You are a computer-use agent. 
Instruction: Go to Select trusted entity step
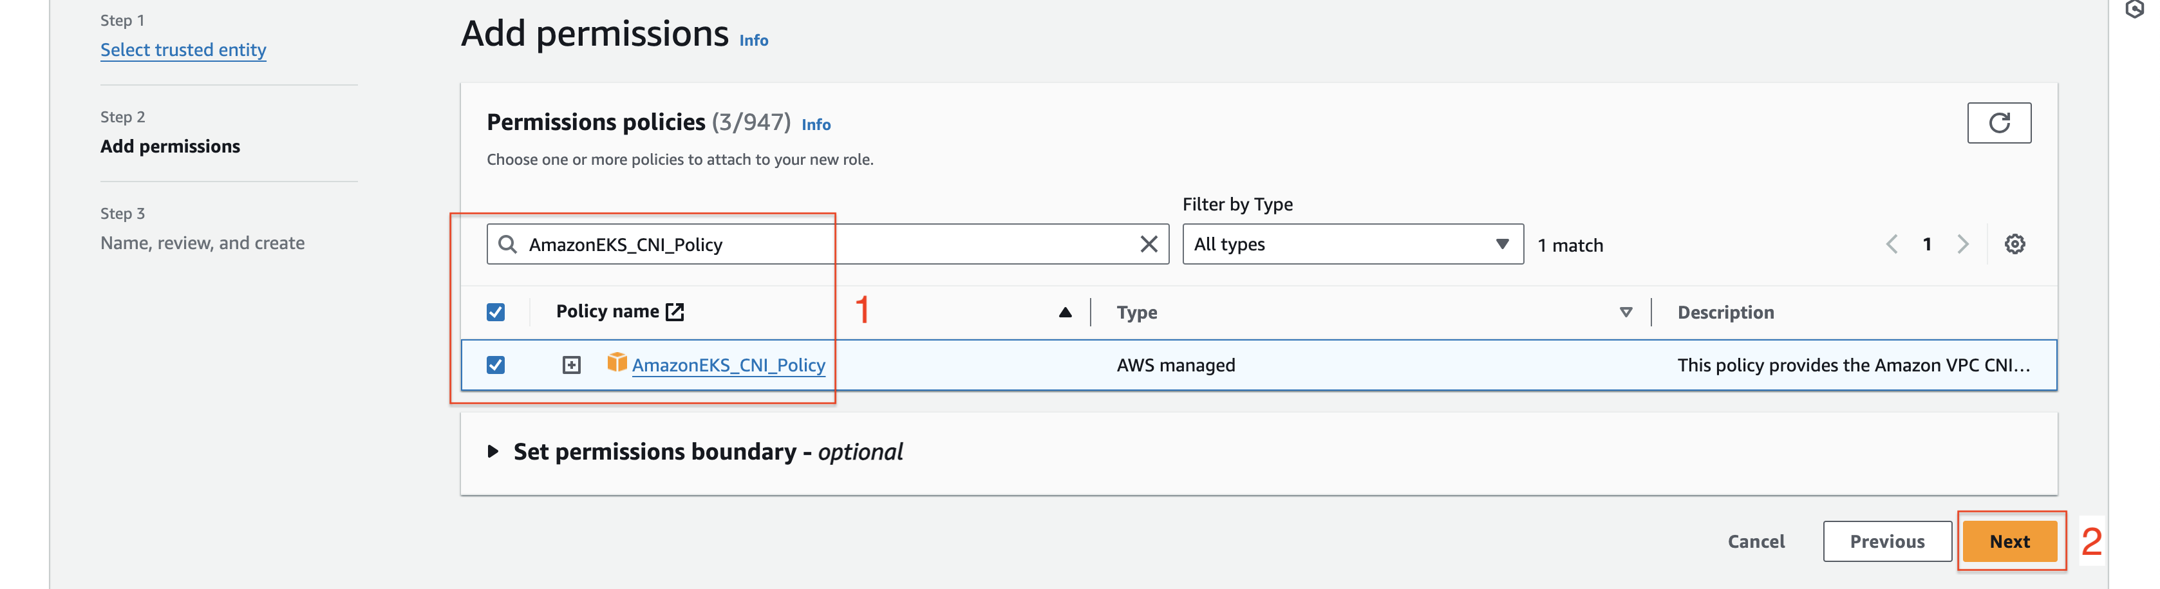point(183,50)
